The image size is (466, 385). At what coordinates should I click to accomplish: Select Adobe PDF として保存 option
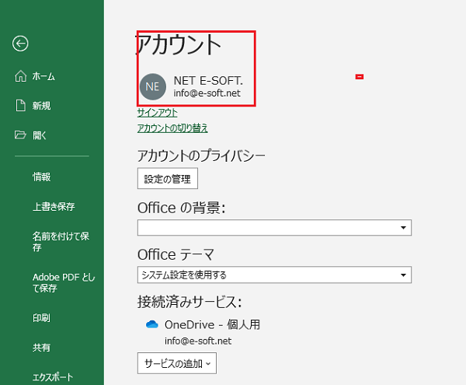tap(64, 282)
